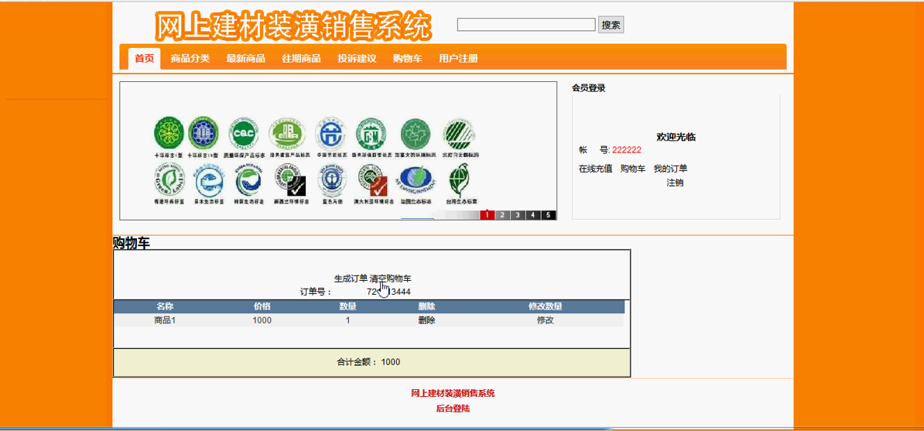The height and width of the screenshot is (431, 924).
Task: Click the Nordic swan striped eco logo
Action: 460,134
